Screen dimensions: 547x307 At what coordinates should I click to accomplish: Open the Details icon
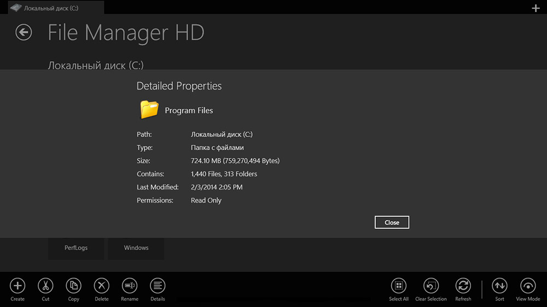[158, 286]
